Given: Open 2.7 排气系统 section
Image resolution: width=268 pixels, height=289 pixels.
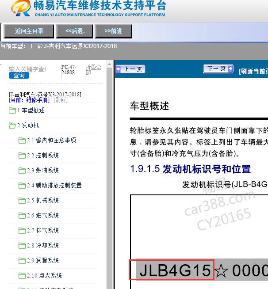Looking at the screenshot, I should (x=43, y=230).
